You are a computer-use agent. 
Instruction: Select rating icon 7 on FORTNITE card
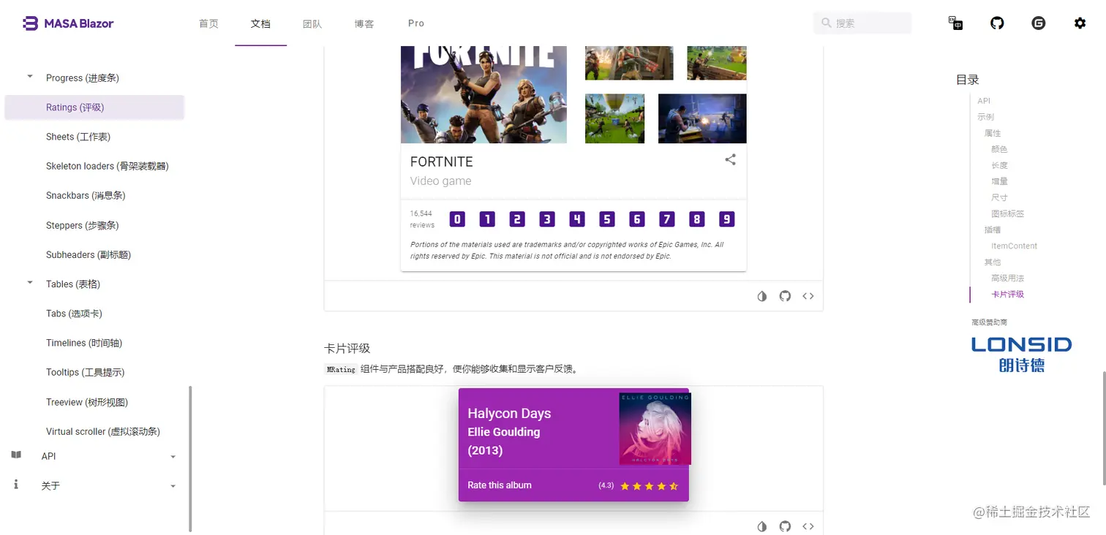(666, 219)
